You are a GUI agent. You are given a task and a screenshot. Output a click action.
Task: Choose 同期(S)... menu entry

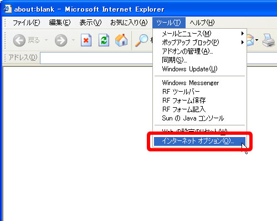coord(200,60)
